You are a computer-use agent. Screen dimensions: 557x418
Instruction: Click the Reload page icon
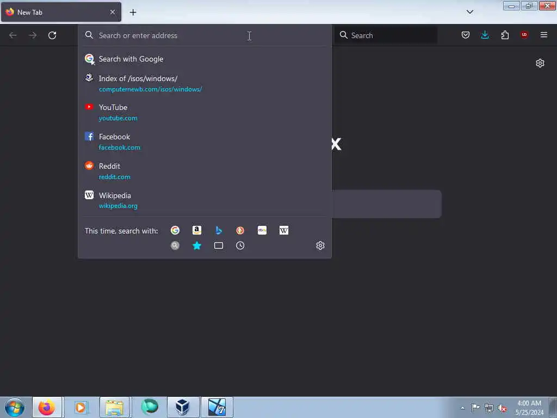[x=52, y=35]
